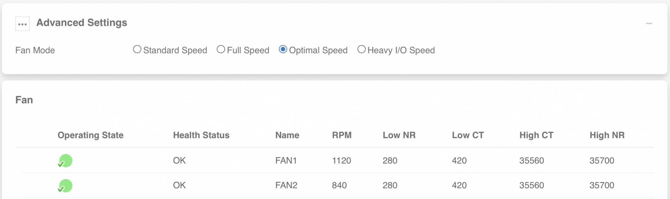The height and width of the screenshot is (199, 670).
Task: Sort by Health Status column header
Action: pyautogui.click(x=201, y=135)
